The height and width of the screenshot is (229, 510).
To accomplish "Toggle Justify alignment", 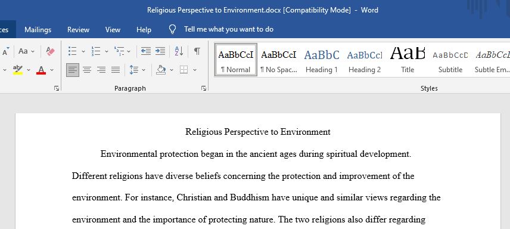I will [x=116, y=70].
